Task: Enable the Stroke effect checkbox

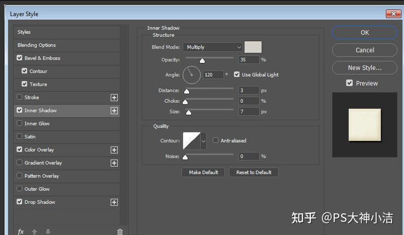Action: pyautogui.click(x=19, y=97)
